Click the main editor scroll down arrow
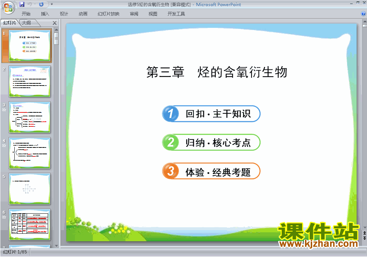This screenshot has height=257, width=367. [x=364, y=227]
